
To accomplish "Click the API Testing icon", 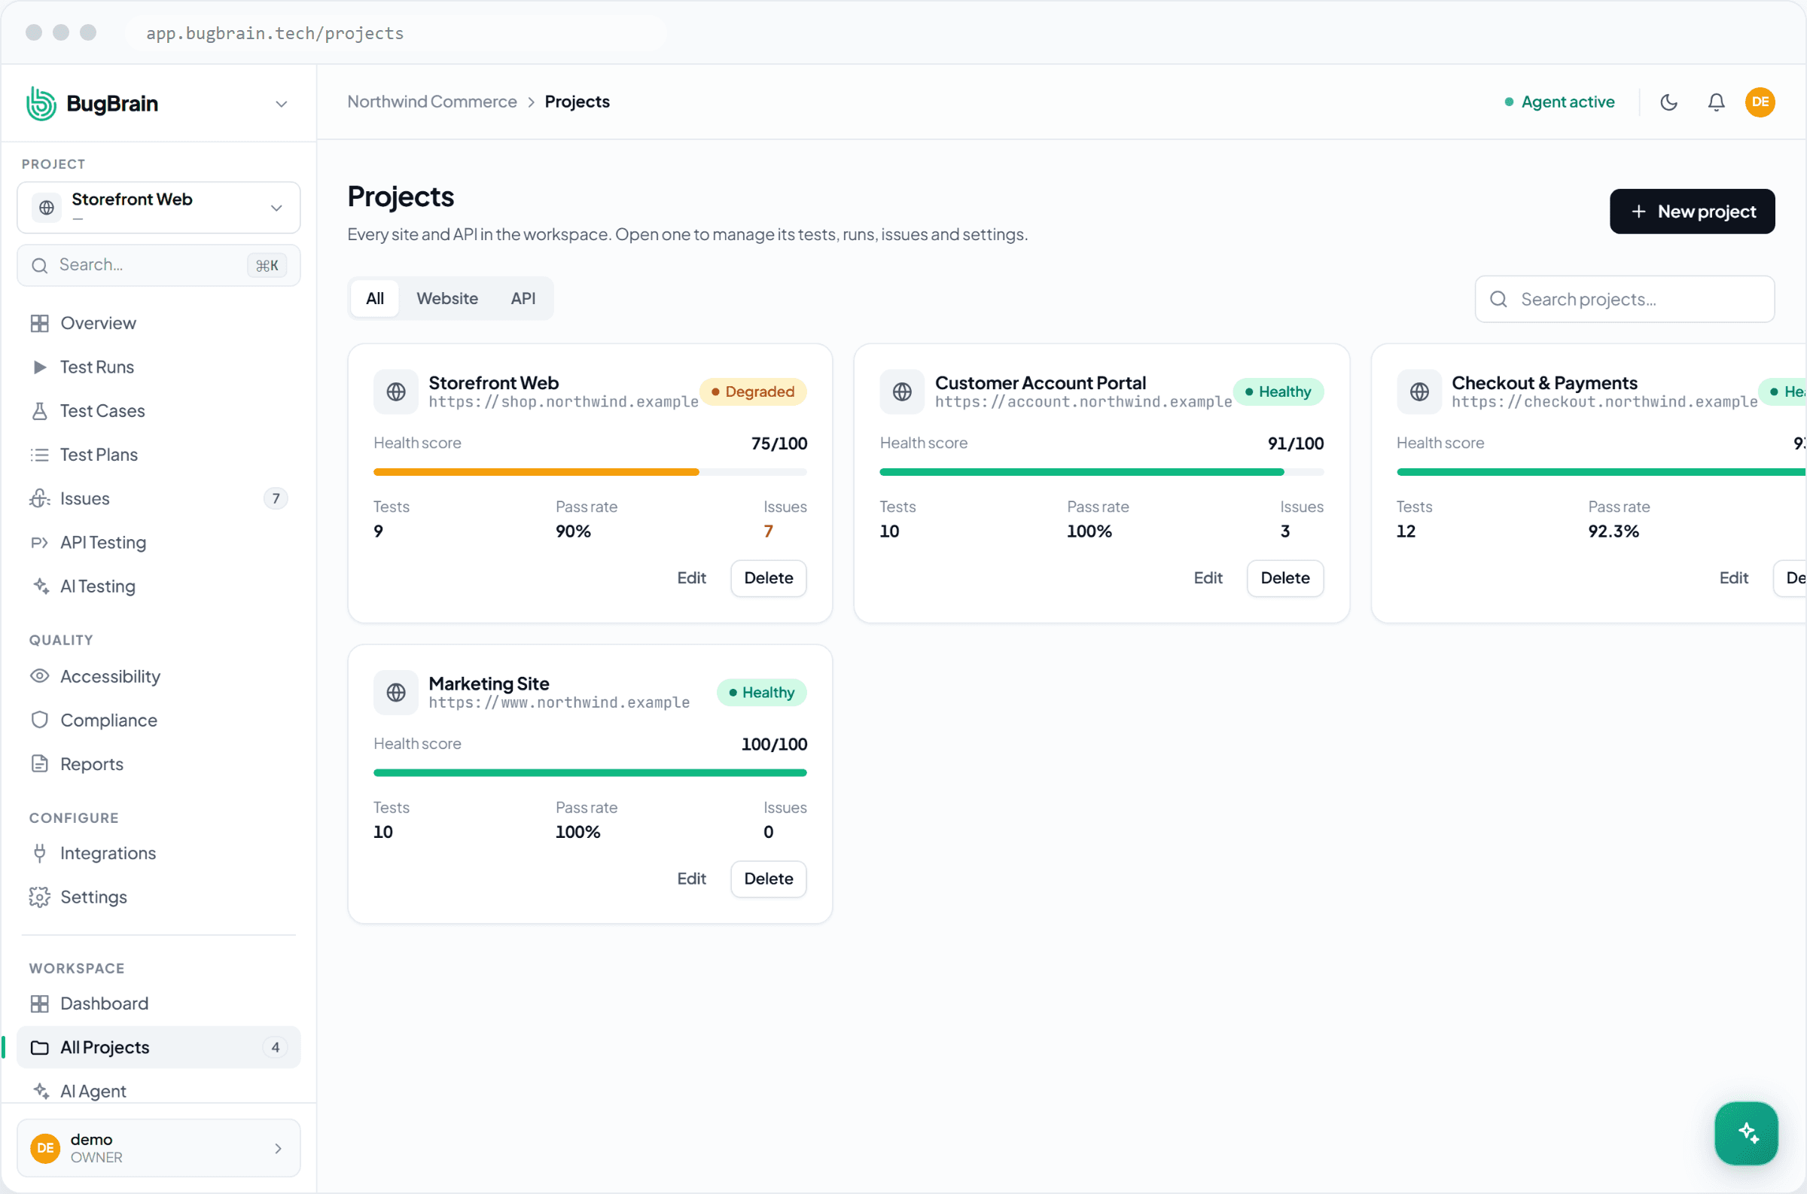I will point(40,542).
